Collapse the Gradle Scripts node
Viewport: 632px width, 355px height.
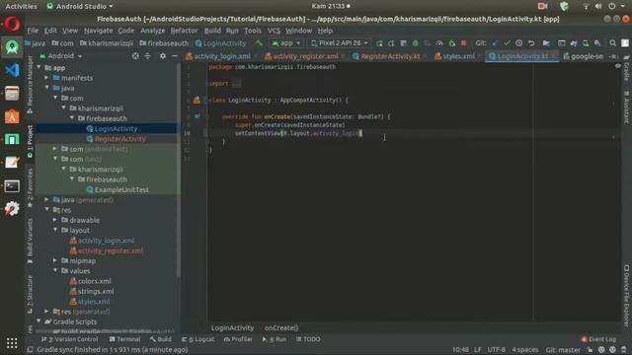pos(39,321)
